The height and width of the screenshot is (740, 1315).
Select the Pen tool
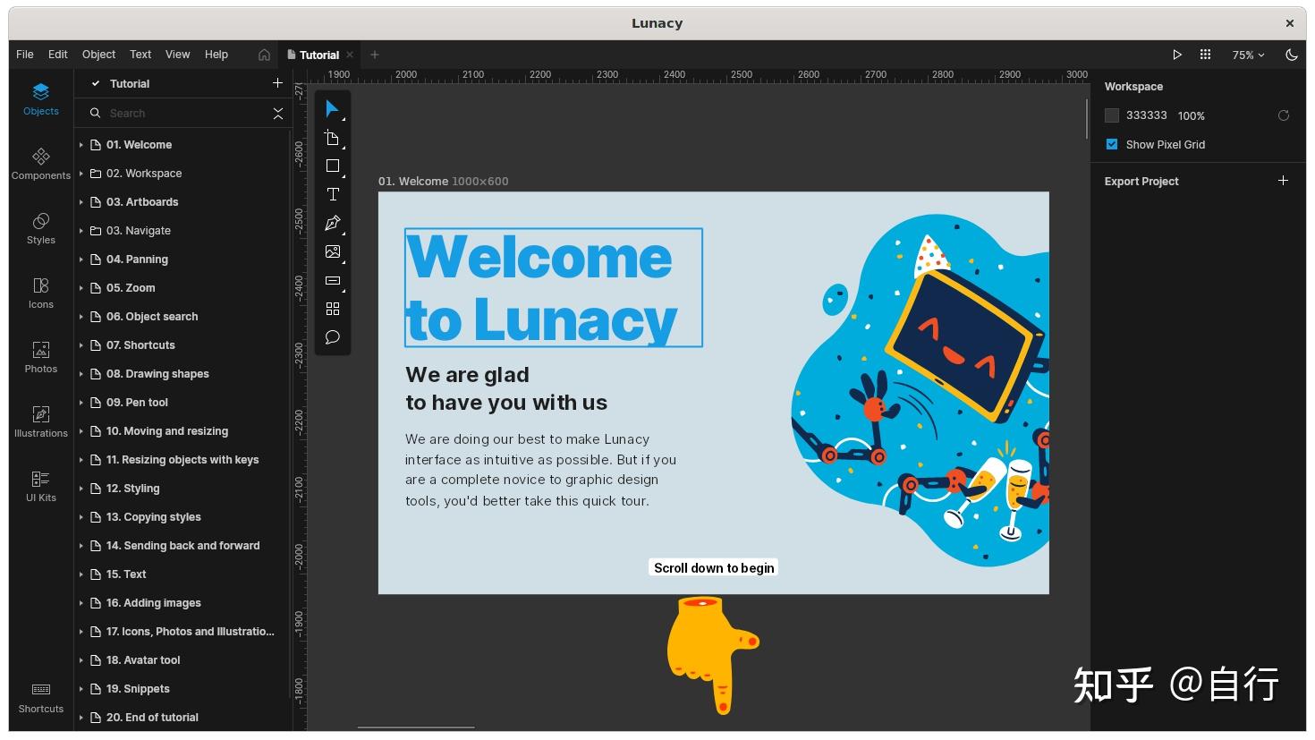(332, 223)
